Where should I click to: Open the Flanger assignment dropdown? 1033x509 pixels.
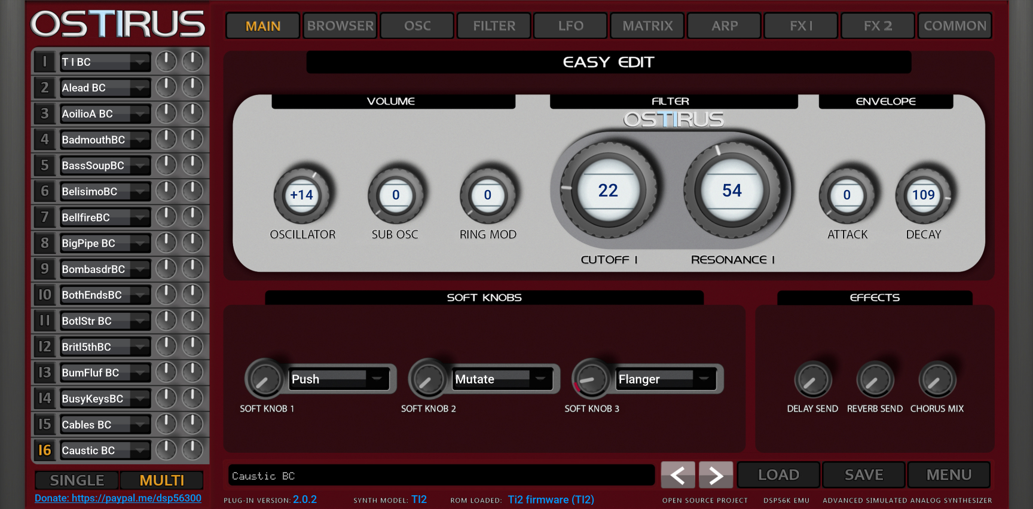point(704,379)
